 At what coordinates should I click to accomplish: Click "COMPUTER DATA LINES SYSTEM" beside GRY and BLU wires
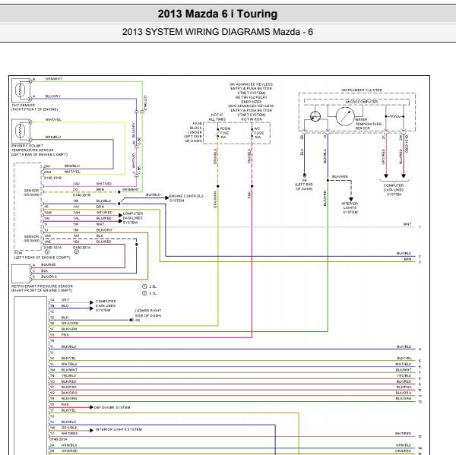106,306
